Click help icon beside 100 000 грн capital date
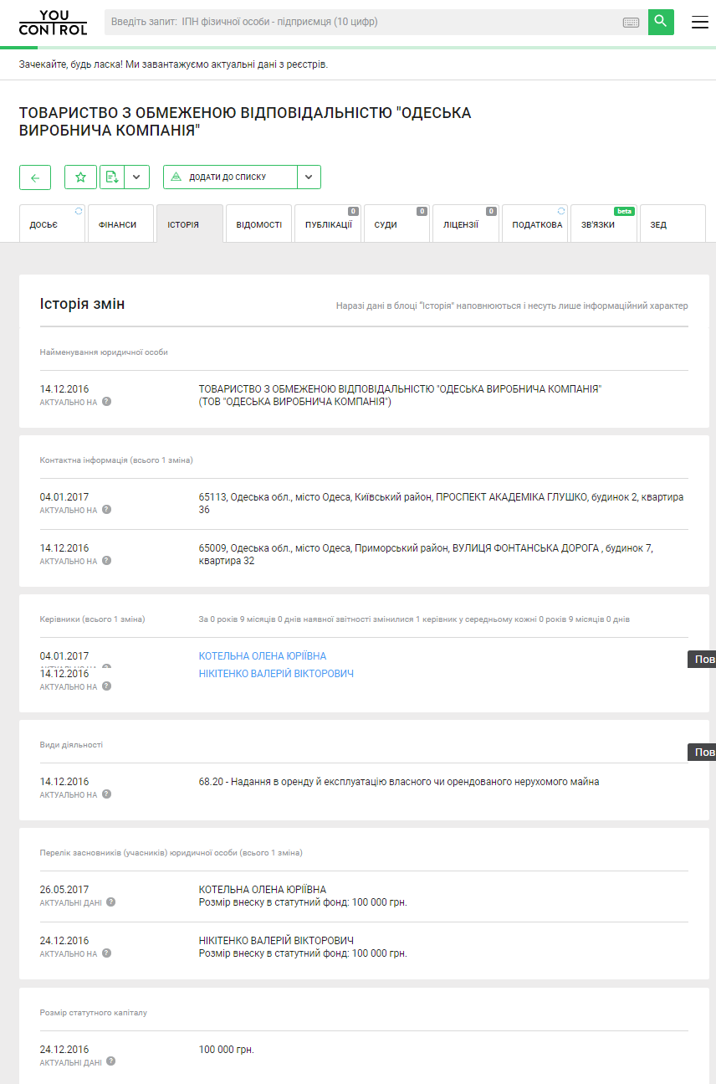716x1084 pixels. click(x=110, y=1061)
